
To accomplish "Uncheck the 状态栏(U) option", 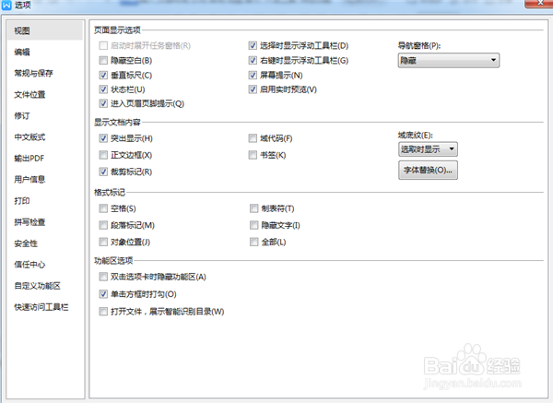I will click(103, 89).
